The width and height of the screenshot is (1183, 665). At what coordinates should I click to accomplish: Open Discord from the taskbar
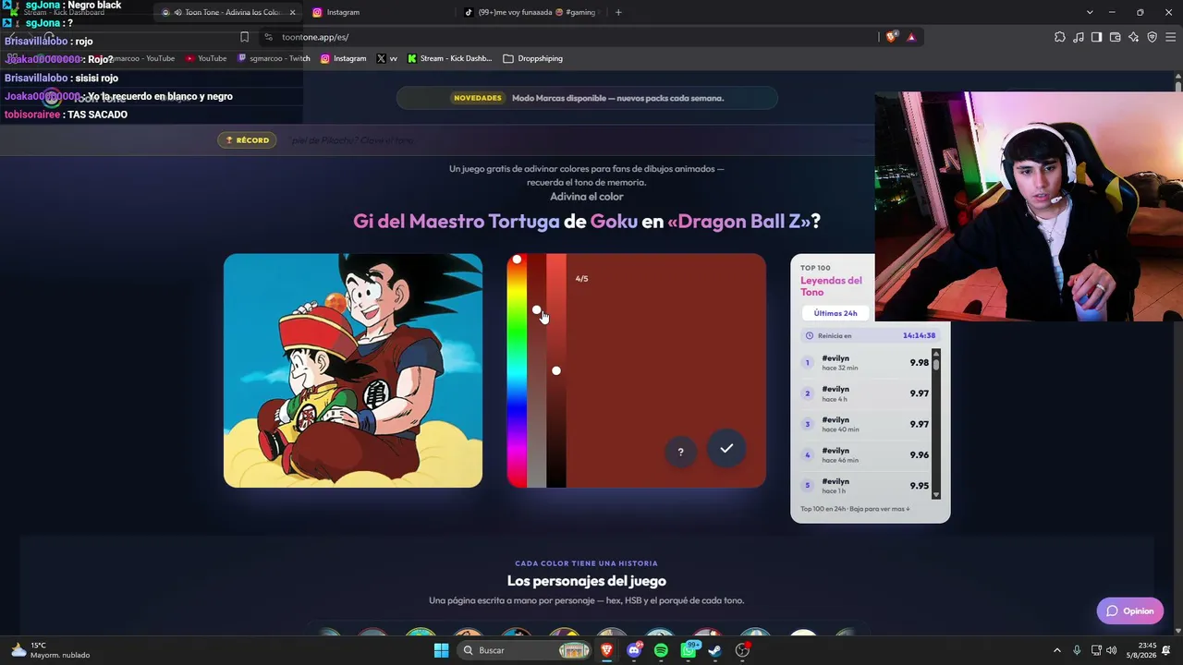click(634, 650)
